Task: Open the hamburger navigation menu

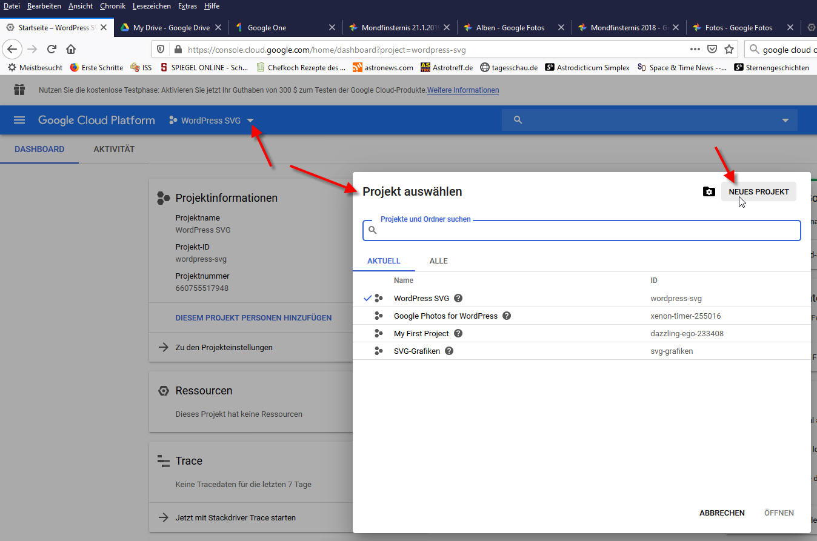Action: coord(19,120)
